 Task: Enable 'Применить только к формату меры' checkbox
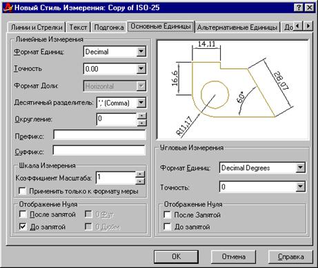[x=23, y=191]
